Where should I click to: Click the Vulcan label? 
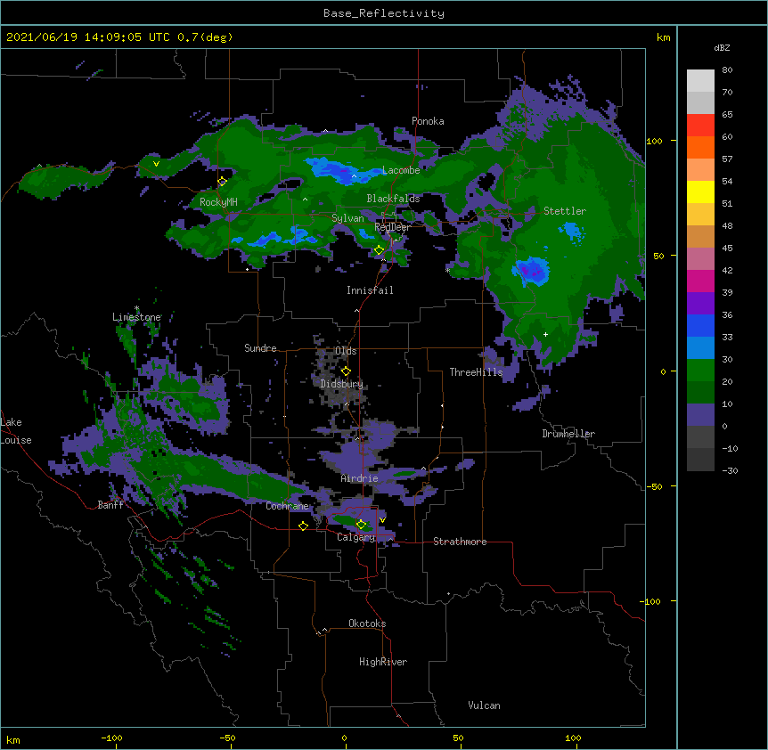(484, 705)
